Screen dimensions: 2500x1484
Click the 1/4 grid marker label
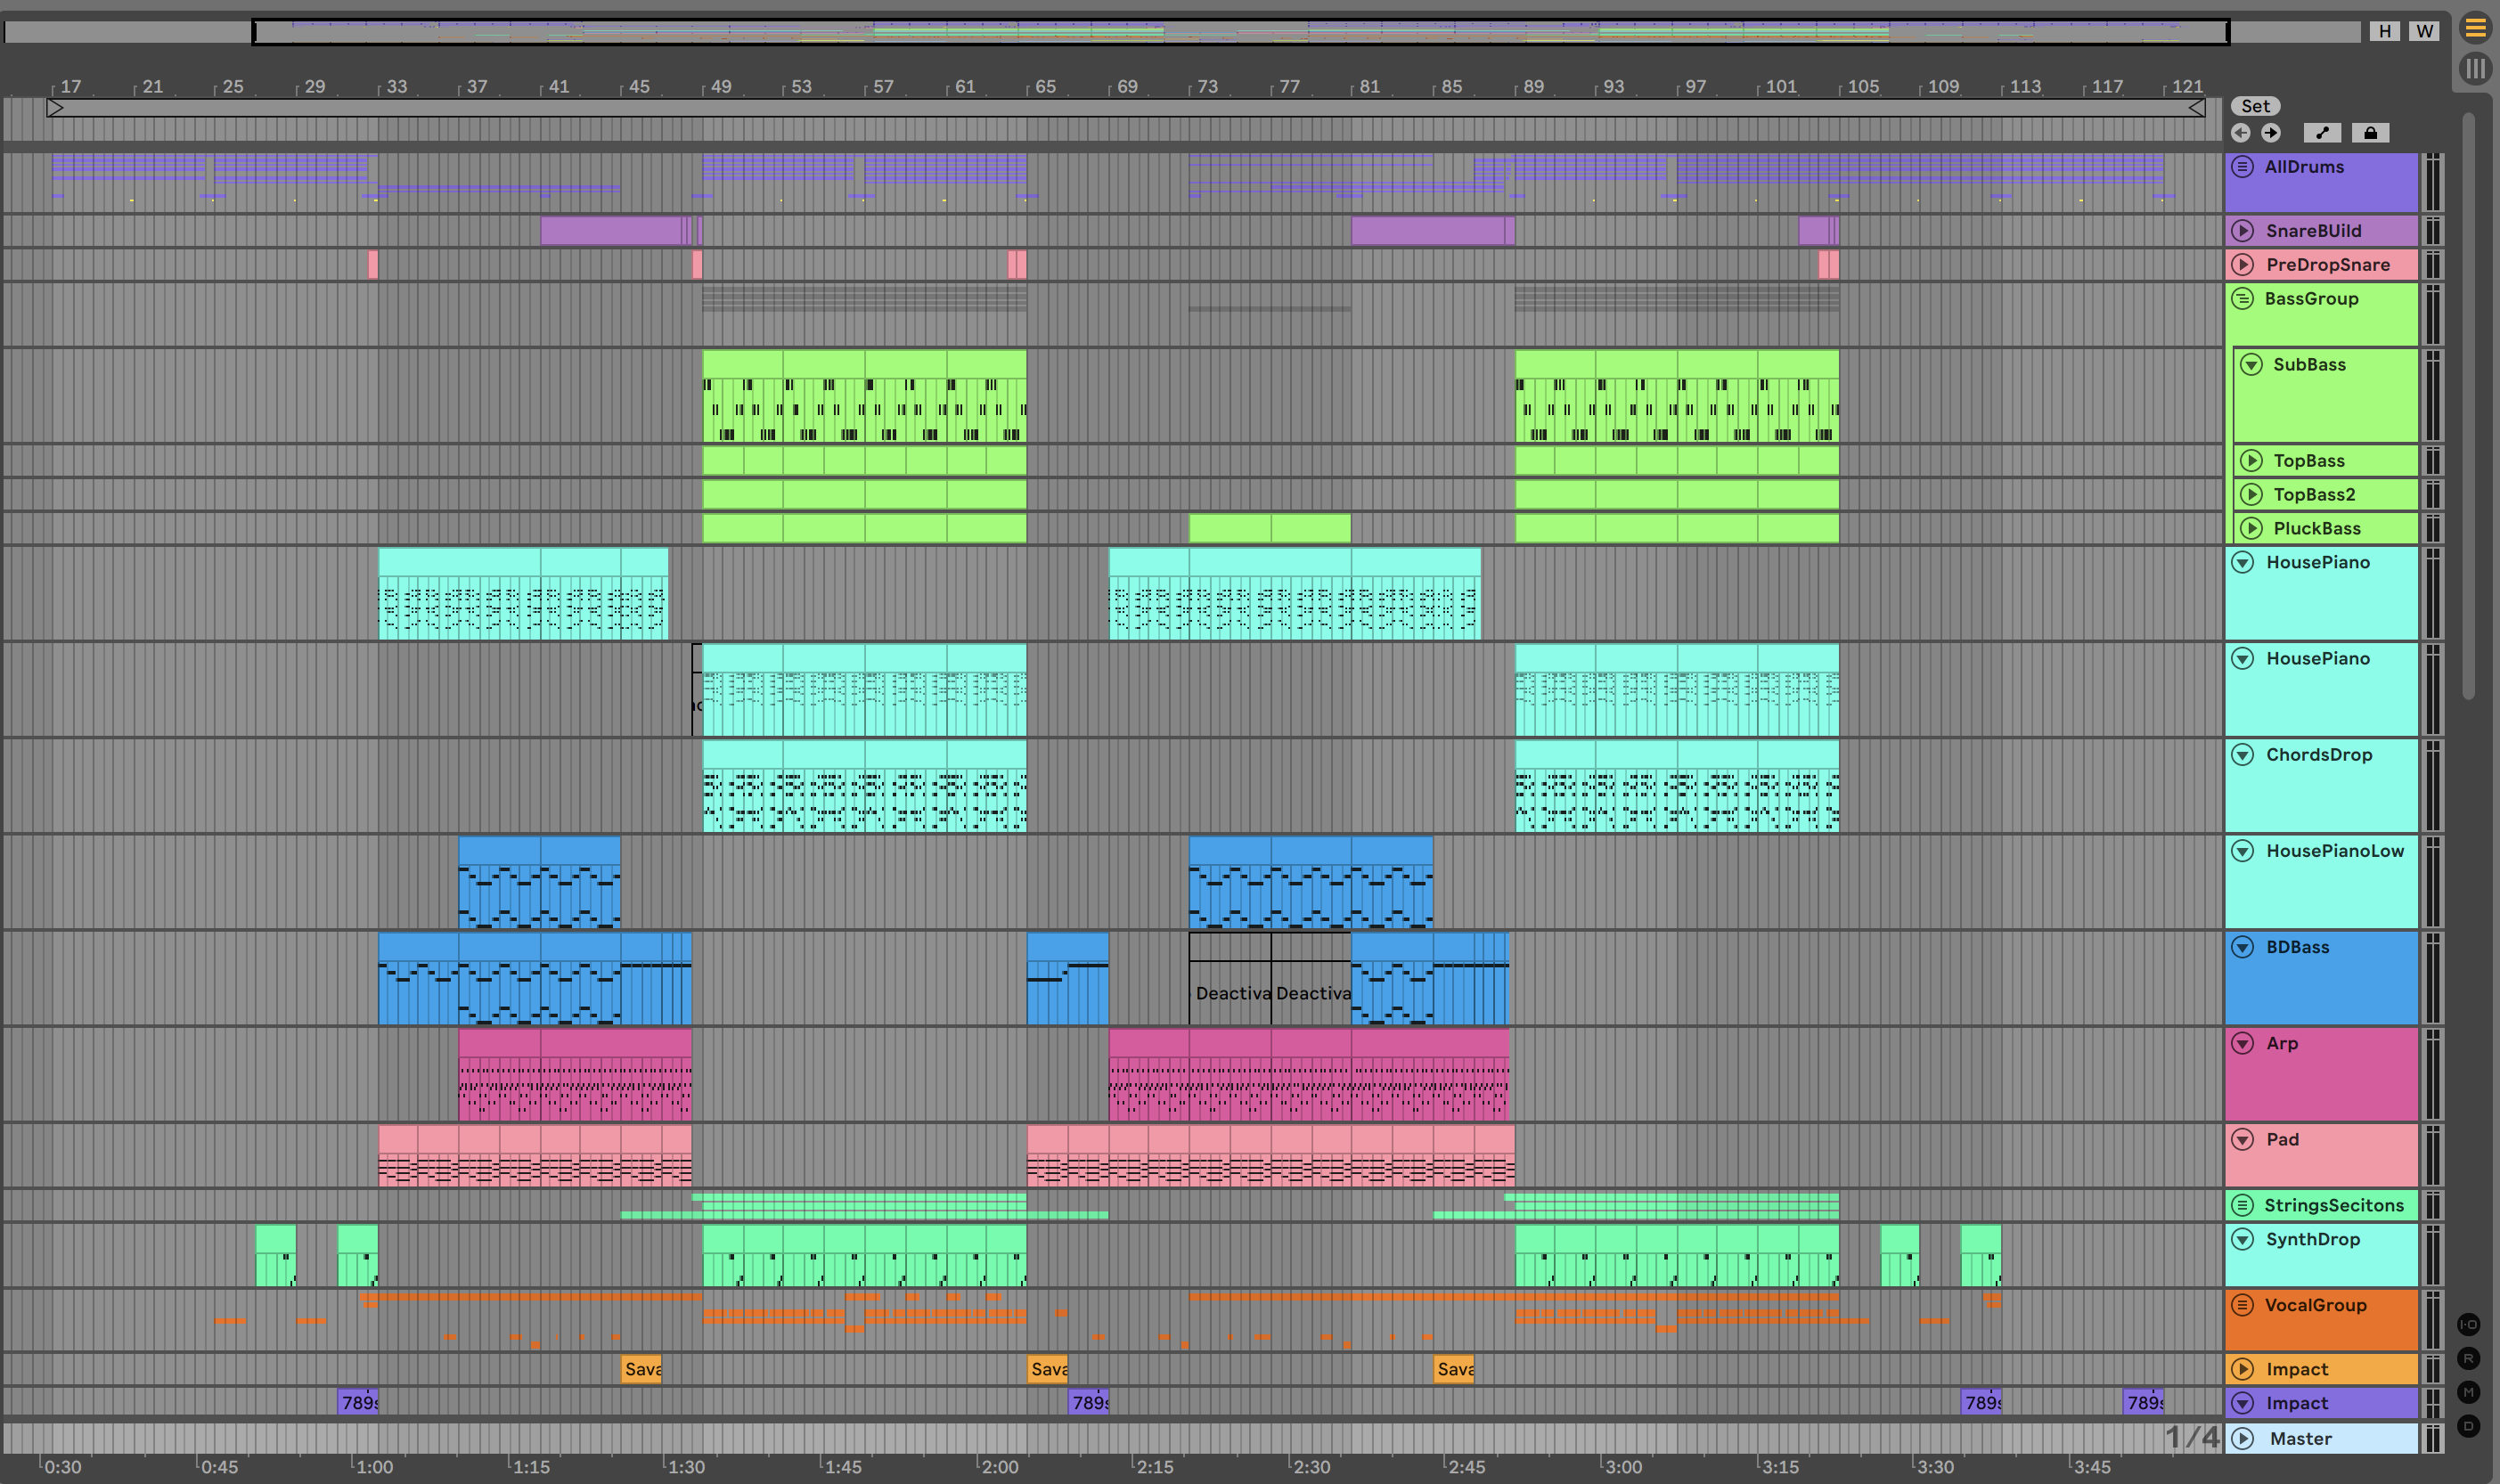point(2191,1437)
